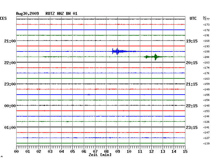Click minute 14 on the time axis
This screenshot has width=211, height=160.
click(x=174, y=152)
